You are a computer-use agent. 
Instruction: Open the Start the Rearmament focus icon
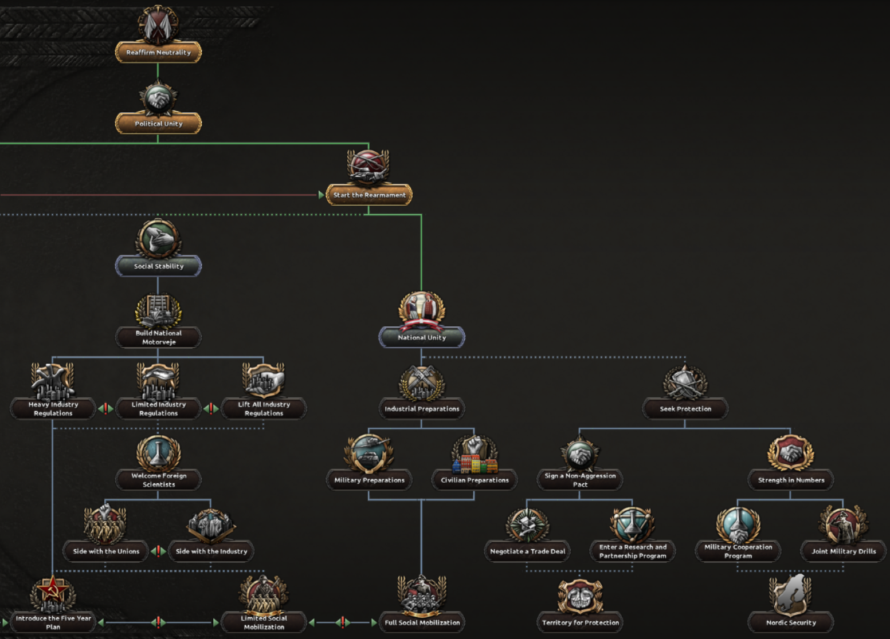(x=368, y=167)
